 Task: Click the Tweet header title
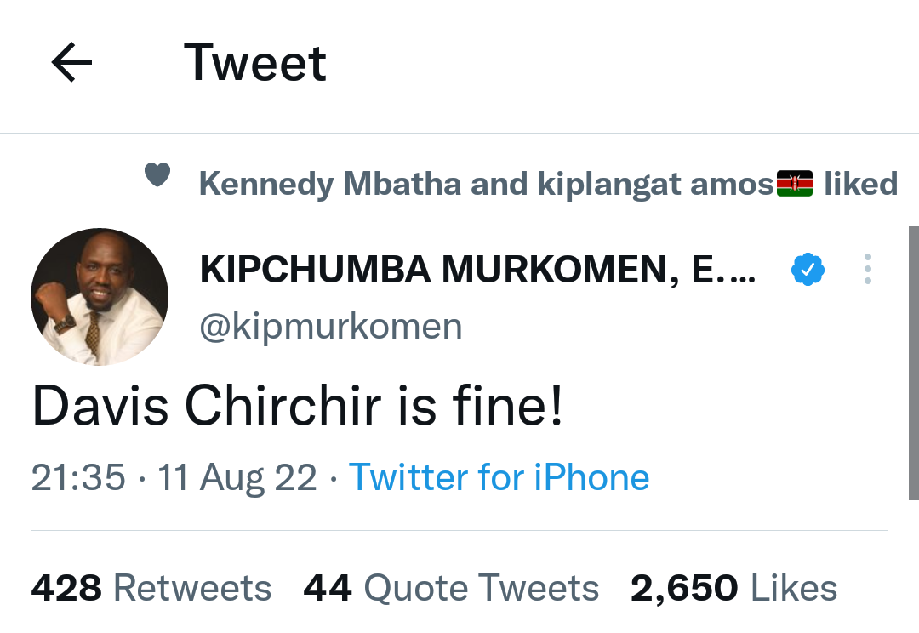click(x=254, y=64)
